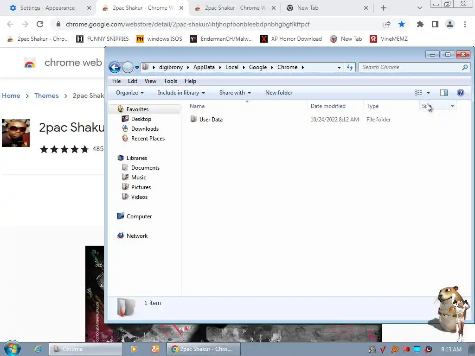Click the blue Explorer help icon
Image resolution: width=475 pixels, height=356 pixels.
click(461, 93)
